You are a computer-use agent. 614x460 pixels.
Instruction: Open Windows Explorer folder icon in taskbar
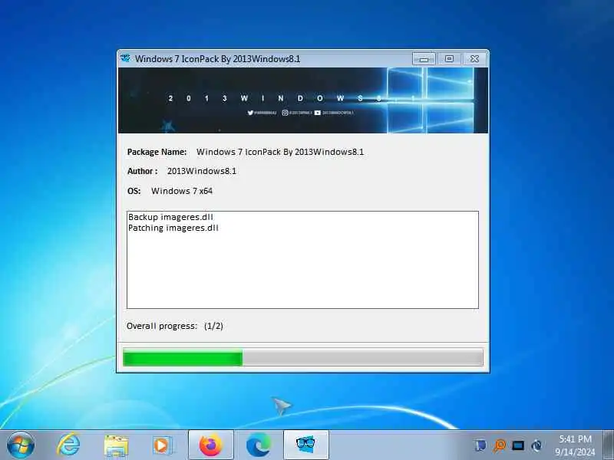(116, 445)
